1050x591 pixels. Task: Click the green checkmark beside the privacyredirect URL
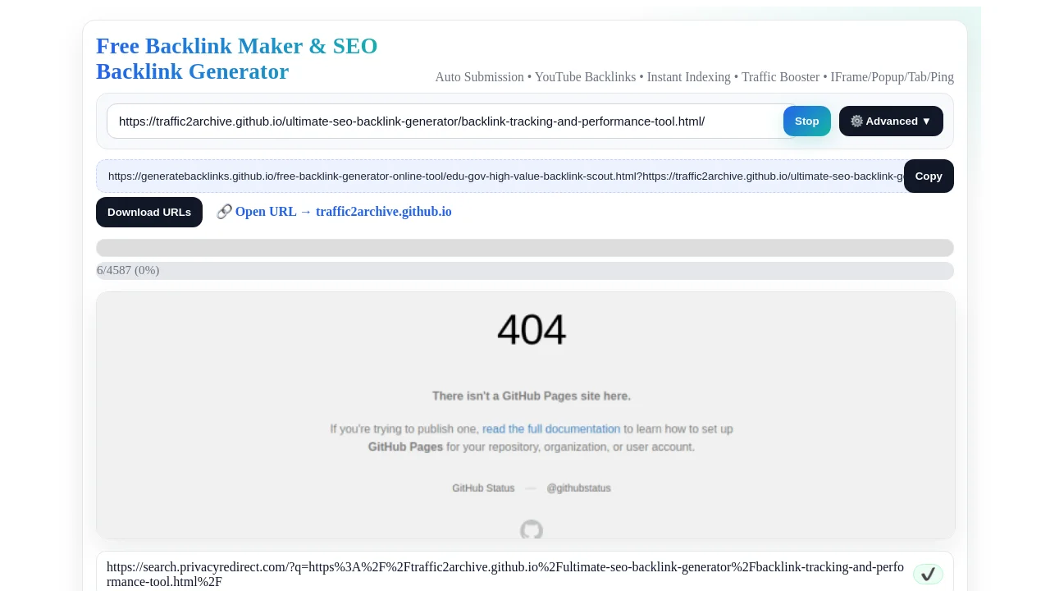(928, 575)
